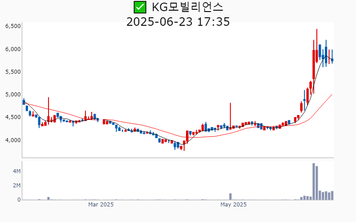
Task: Click the 4,500 price axis label
Action: coord(13,117)
